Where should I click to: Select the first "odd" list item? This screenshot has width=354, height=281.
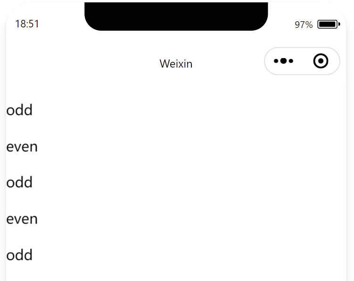point(19,110)
